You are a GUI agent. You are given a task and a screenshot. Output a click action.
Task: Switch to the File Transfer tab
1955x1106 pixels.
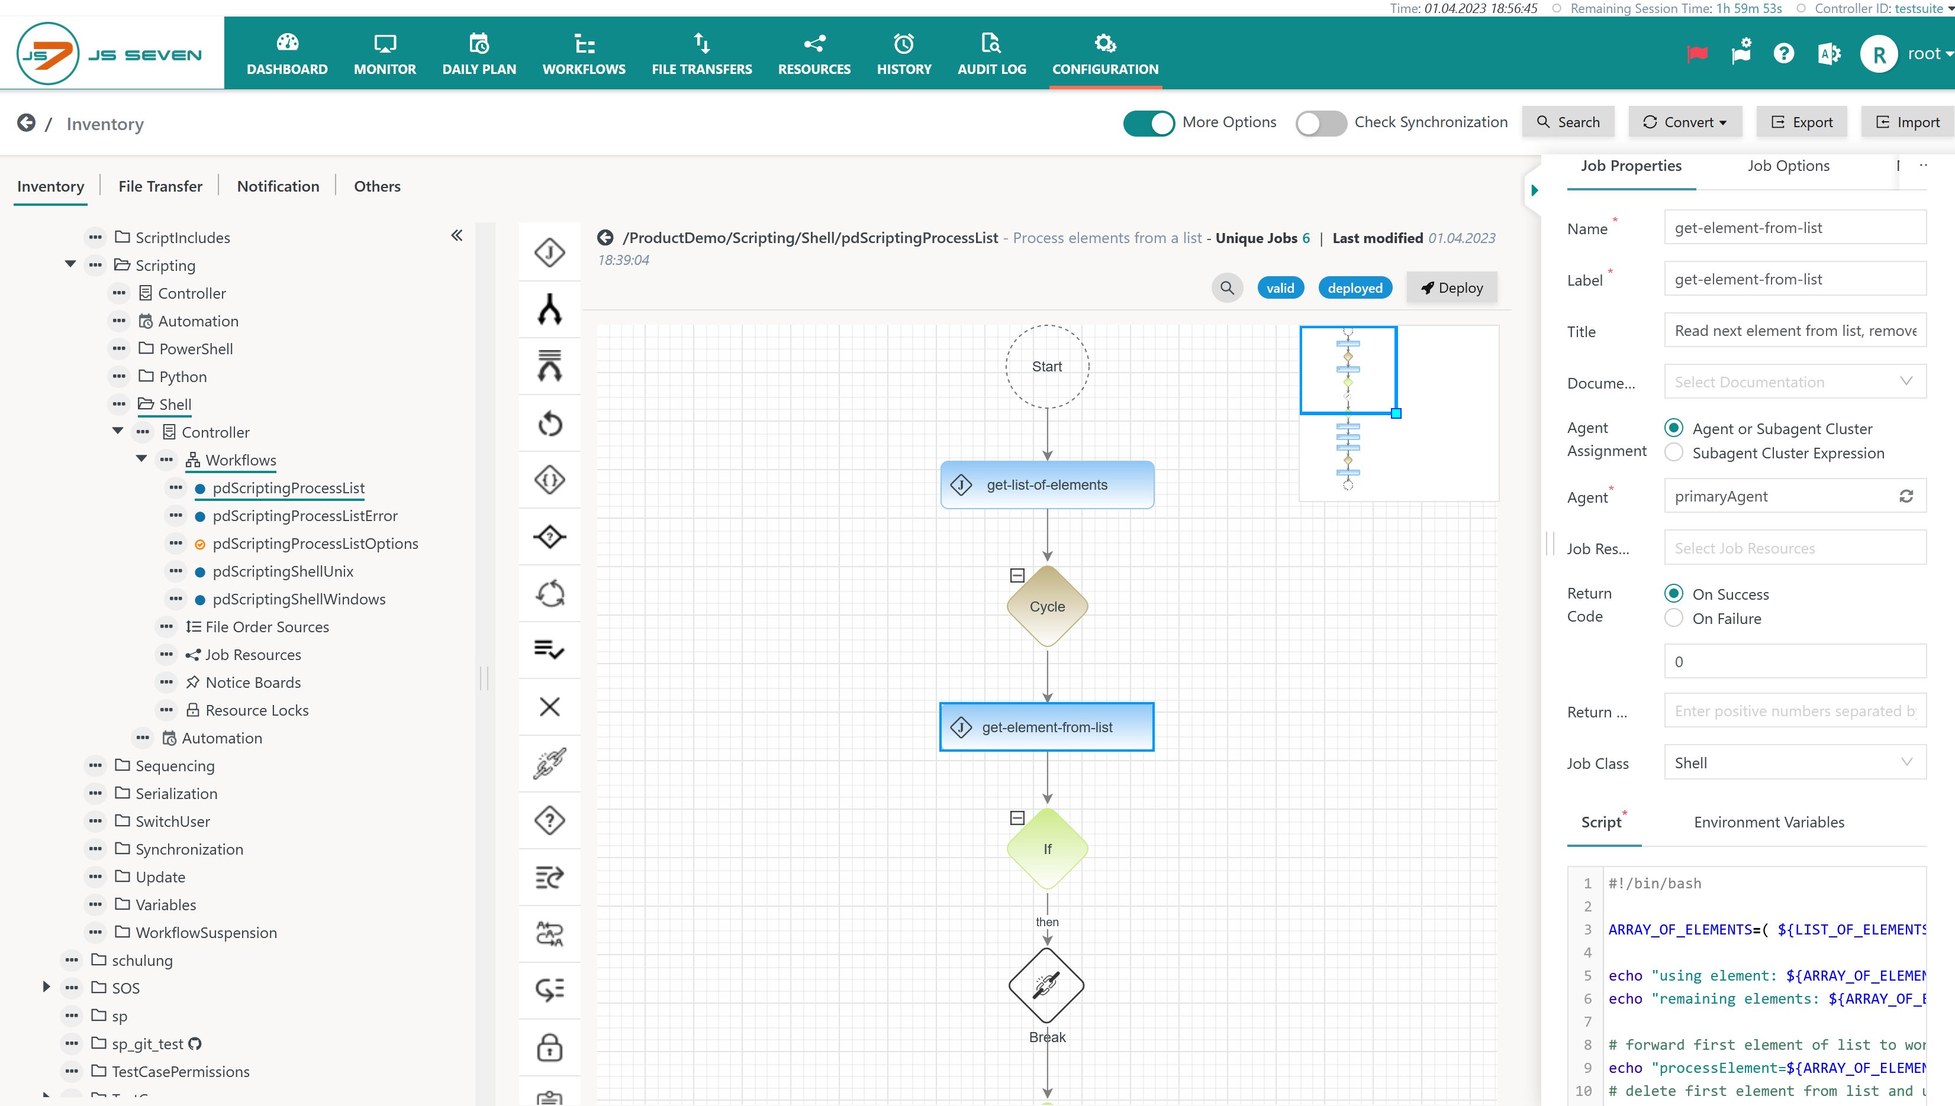(160, 186)
